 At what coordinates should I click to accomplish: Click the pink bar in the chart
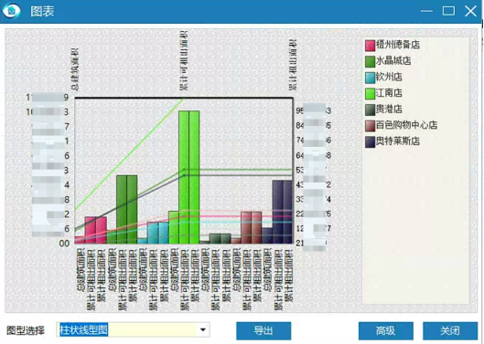[96, 230]
